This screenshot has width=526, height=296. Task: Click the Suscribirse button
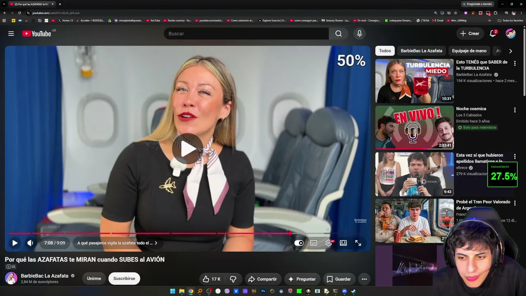tap(124, 278)
